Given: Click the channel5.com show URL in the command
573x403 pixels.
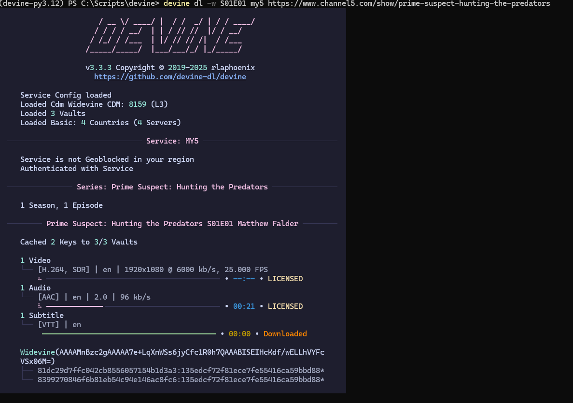Looking at the screenshot, I should 409,4.
